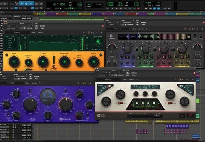205x142 pixels.
Task: Expand the factory default preset dropdown in Pusher
Action: [127, 22]
